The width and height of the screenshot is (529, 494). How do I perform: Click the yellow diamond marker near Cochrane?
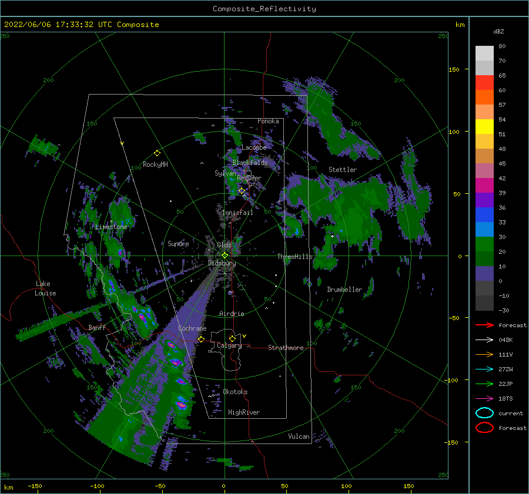(201, 339)
